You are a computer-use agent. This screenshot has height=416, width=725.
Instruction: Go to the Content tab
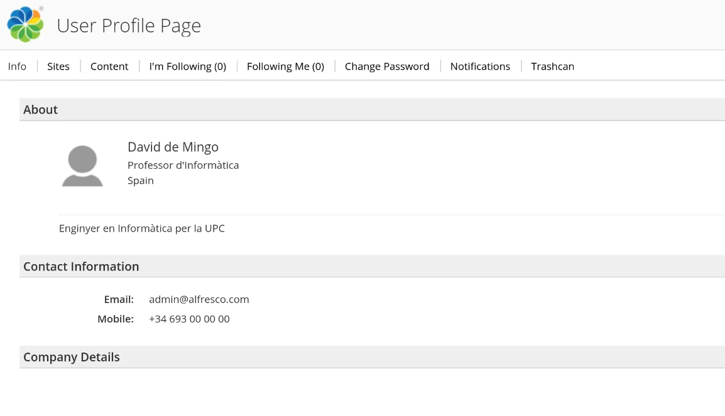coord(109,67)
